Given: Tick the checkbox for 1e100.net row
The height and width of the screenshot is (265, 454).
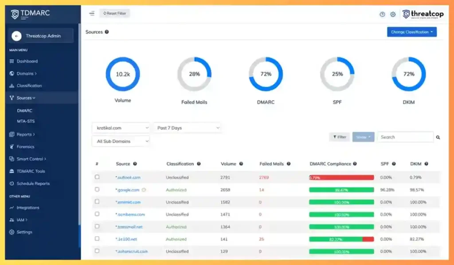Looking at the screenshot, I should [97, 239].
